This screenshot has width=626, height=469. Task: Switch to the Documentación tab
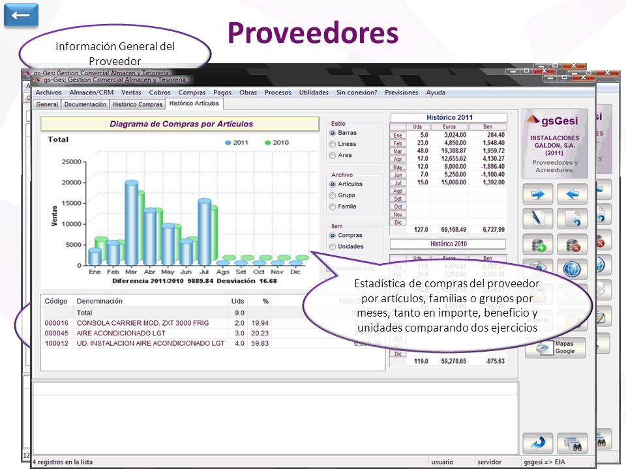pyautogui.click(x=85, y=104)
